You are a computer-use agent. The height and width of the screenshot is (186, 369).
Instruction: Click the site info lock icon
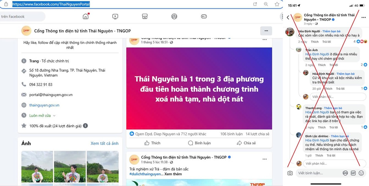[6, 4]
